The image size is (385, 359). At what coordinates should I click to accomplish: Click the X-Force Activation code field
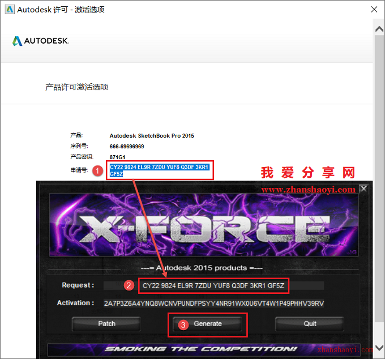[x=213, y=304]
